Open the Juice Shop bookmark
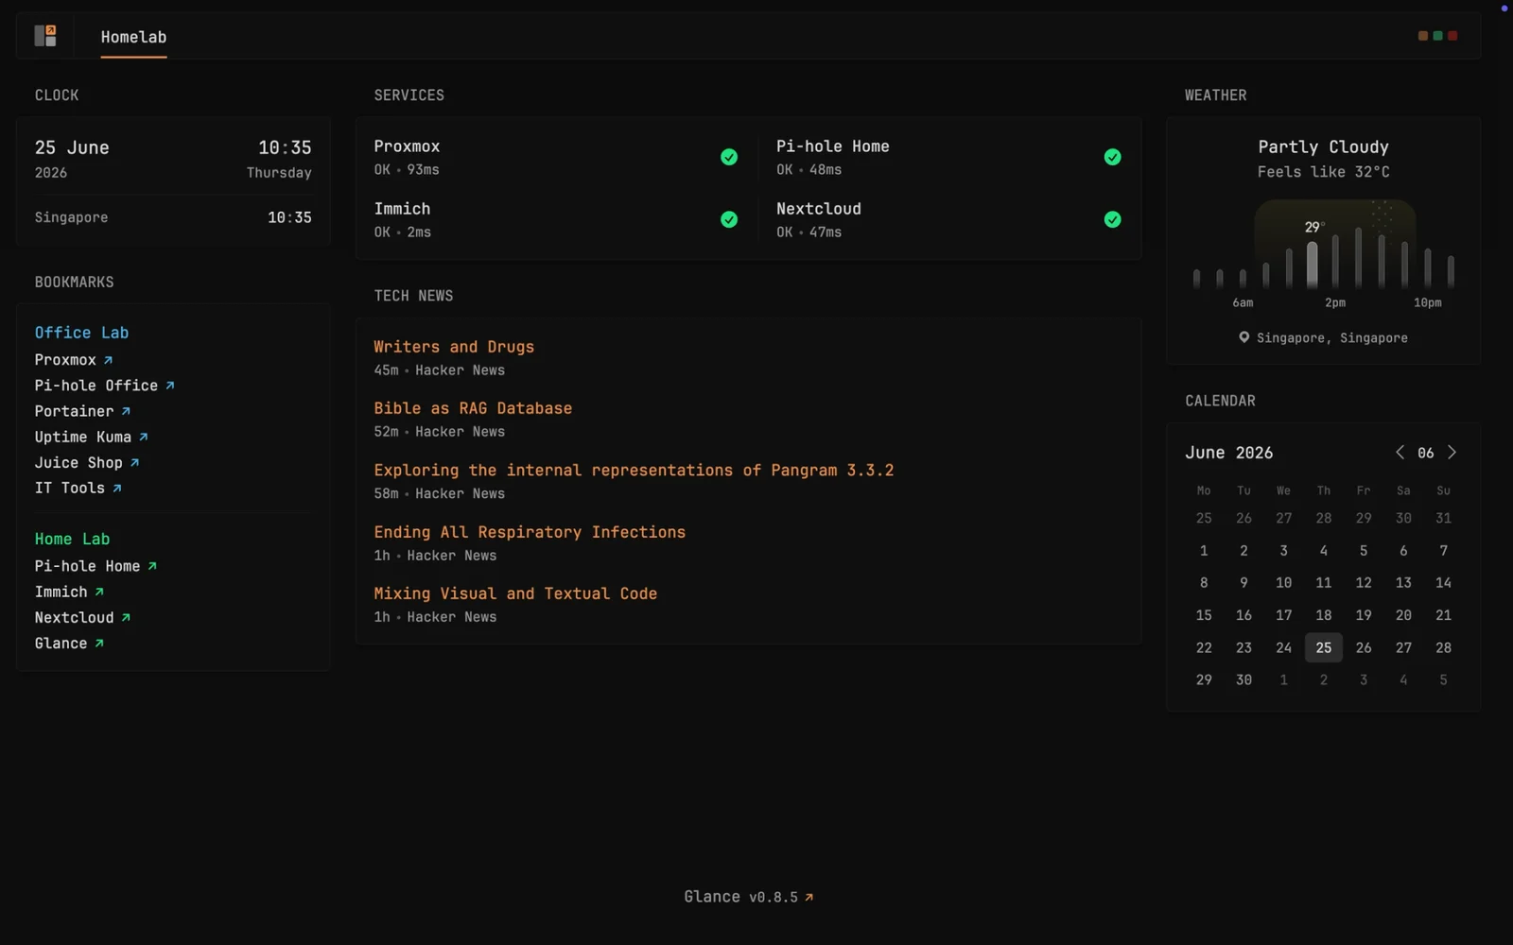Viewport: 1513px width, 945px height. pyautogui.click(x=87, y=462)
